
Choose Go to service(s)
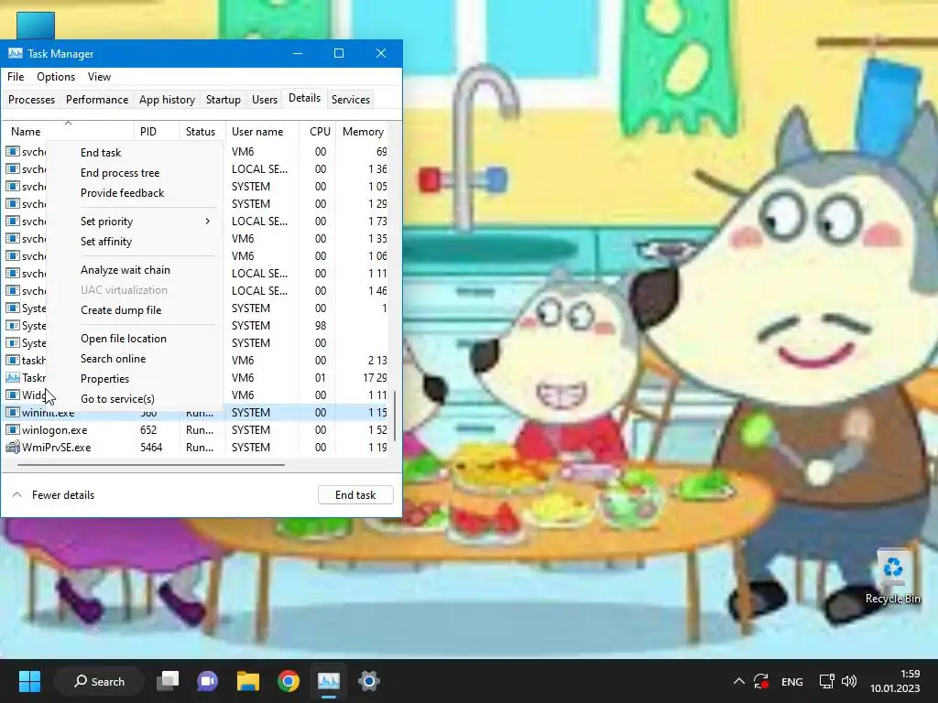[117, 399]
